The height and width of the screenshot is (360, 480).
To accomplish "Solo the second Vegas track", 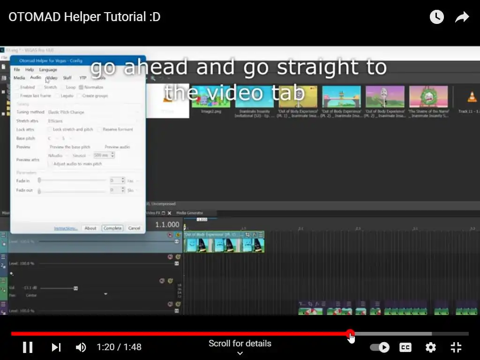I will click(x=178, y=257).
